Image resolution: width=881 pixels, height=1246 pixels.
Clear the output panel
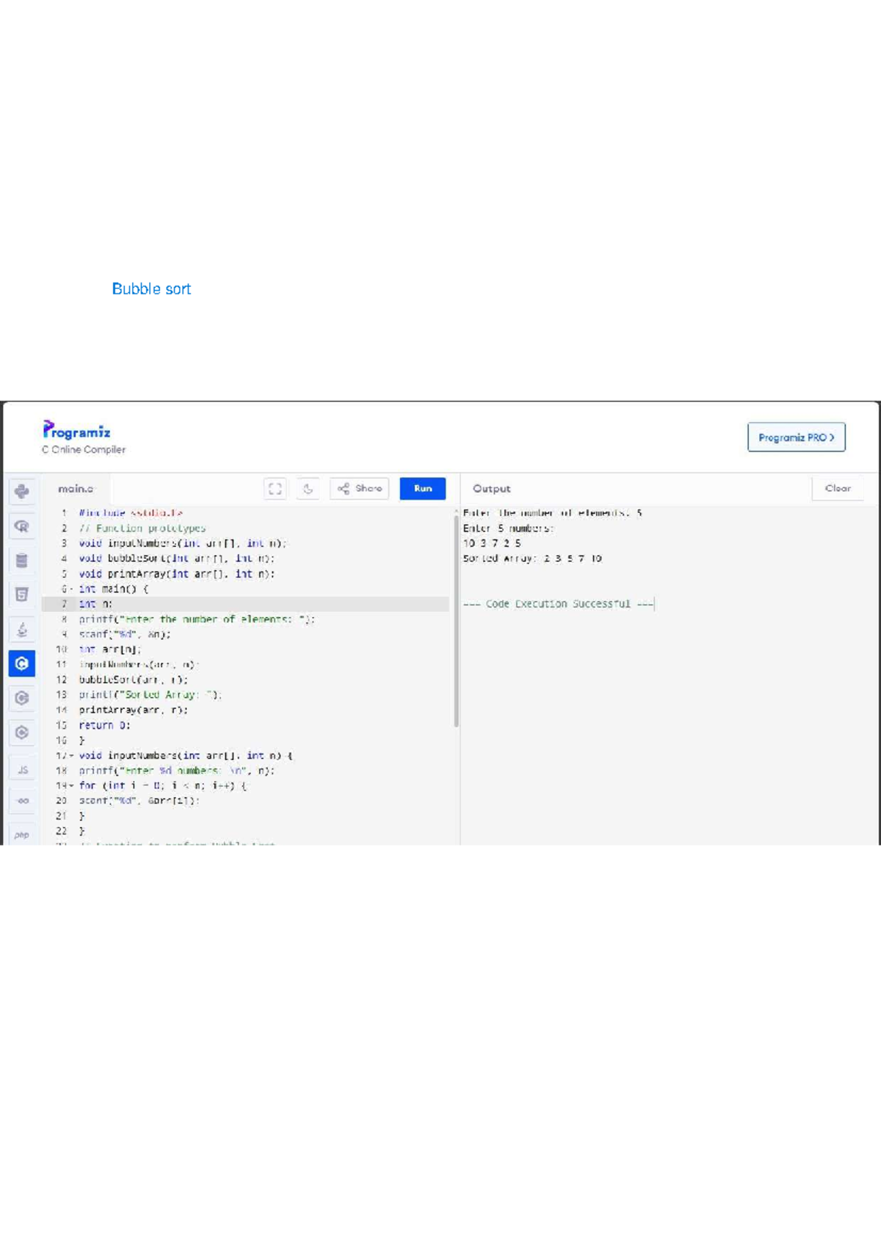pyautogui.click(x=837, y=489)
